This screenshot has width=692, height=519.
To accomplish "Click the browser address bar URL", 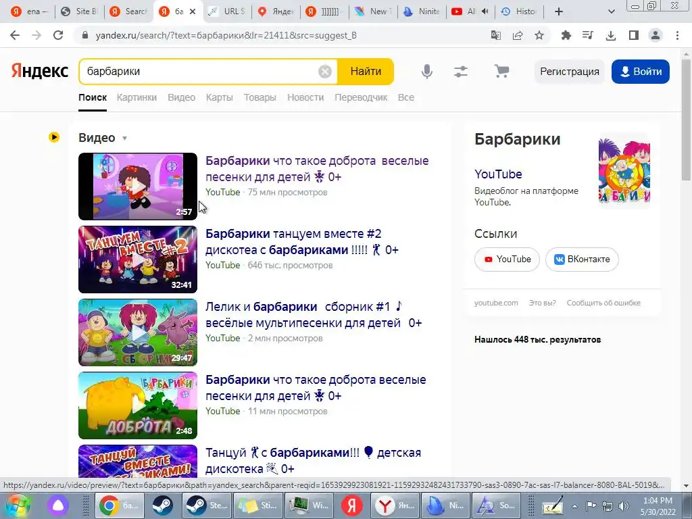I will pos(226,35).
